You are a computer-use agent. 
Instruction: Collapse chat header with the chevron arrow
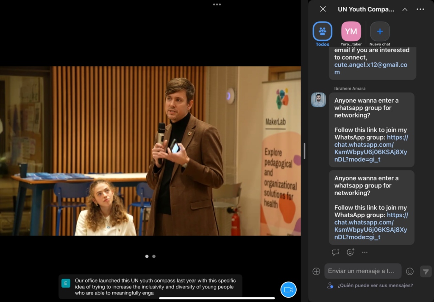pos(405,9)
